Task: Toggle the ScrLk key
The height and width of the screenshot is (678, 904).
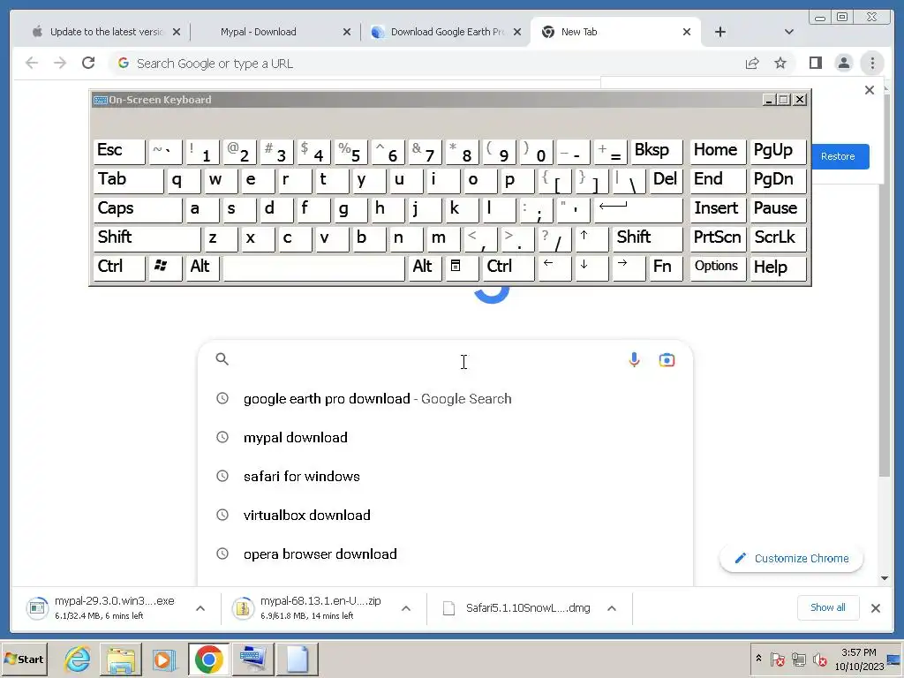Action: click(777, 238)
